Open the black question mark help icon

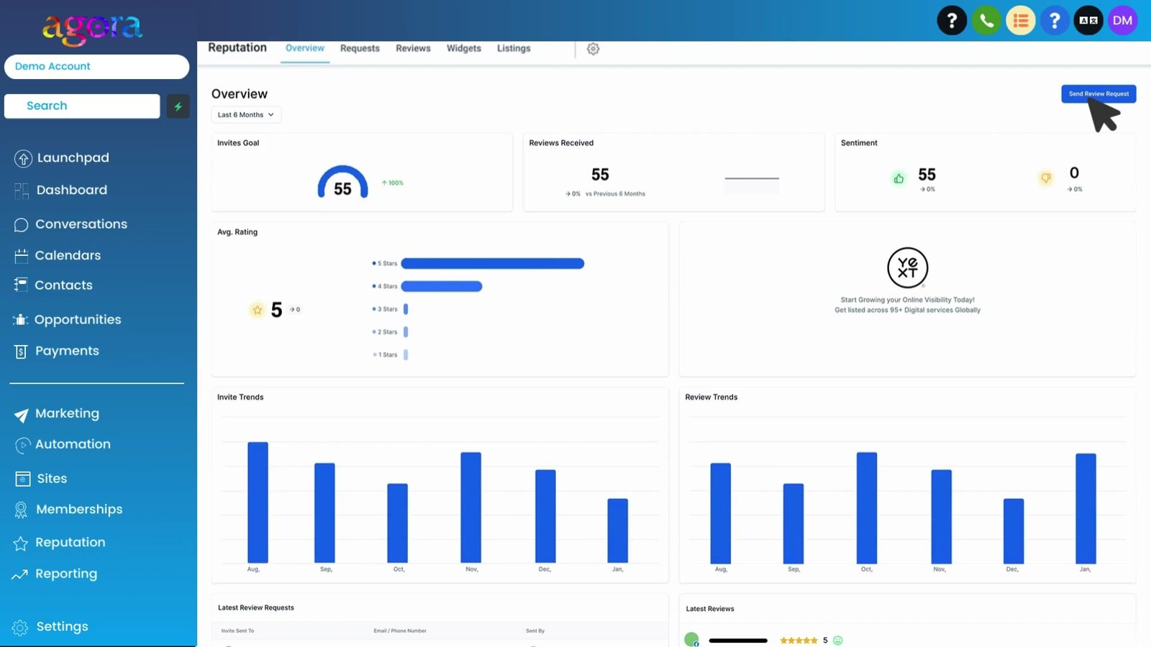click(x=952, y=21)
